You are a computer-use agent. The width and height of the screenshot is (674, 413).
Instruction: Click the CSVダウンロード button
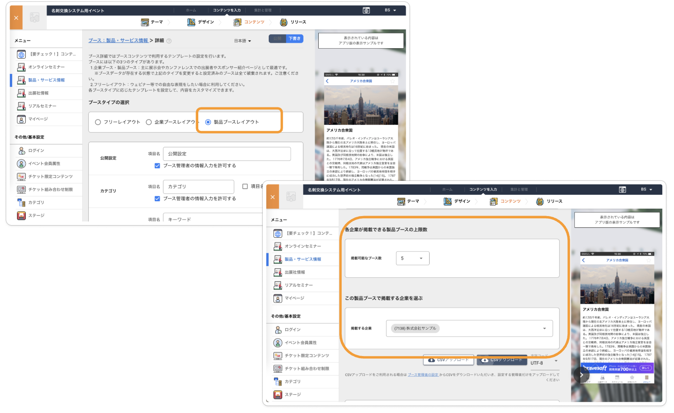[x=502, y=360]
